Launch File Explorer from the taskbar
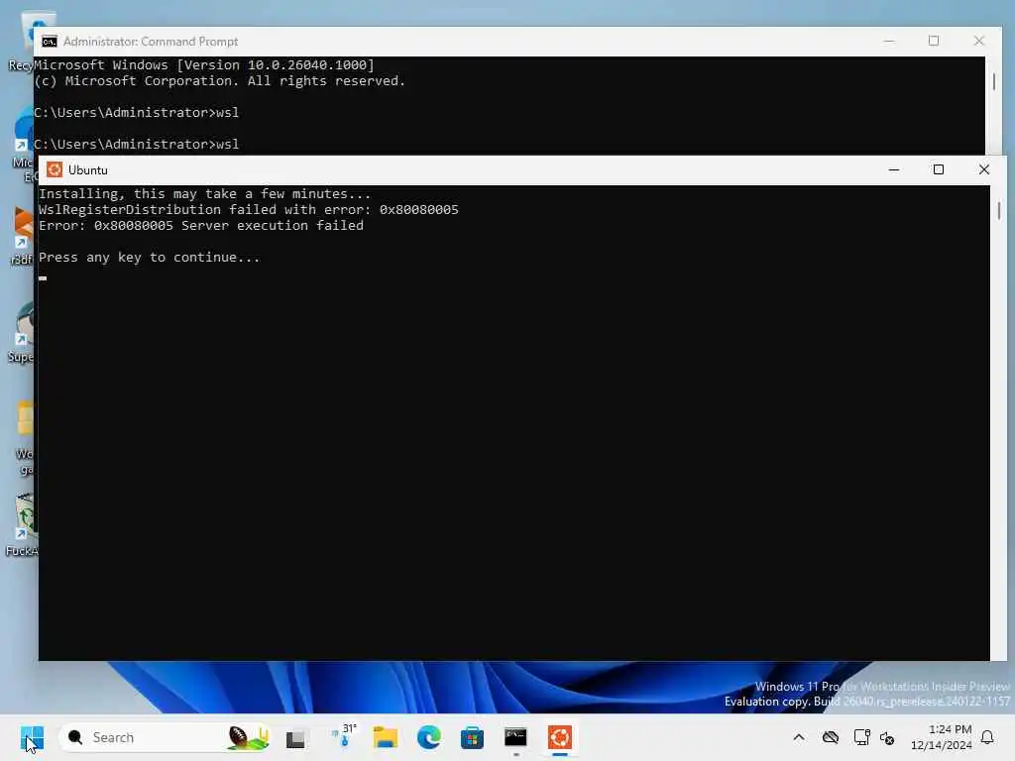This screenshot has height=761, width=1015. pos(386,737)
